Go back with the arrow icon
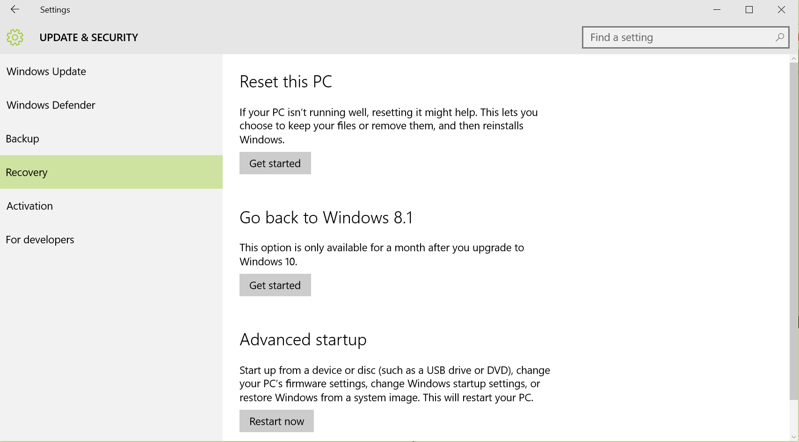 point(15,9)
